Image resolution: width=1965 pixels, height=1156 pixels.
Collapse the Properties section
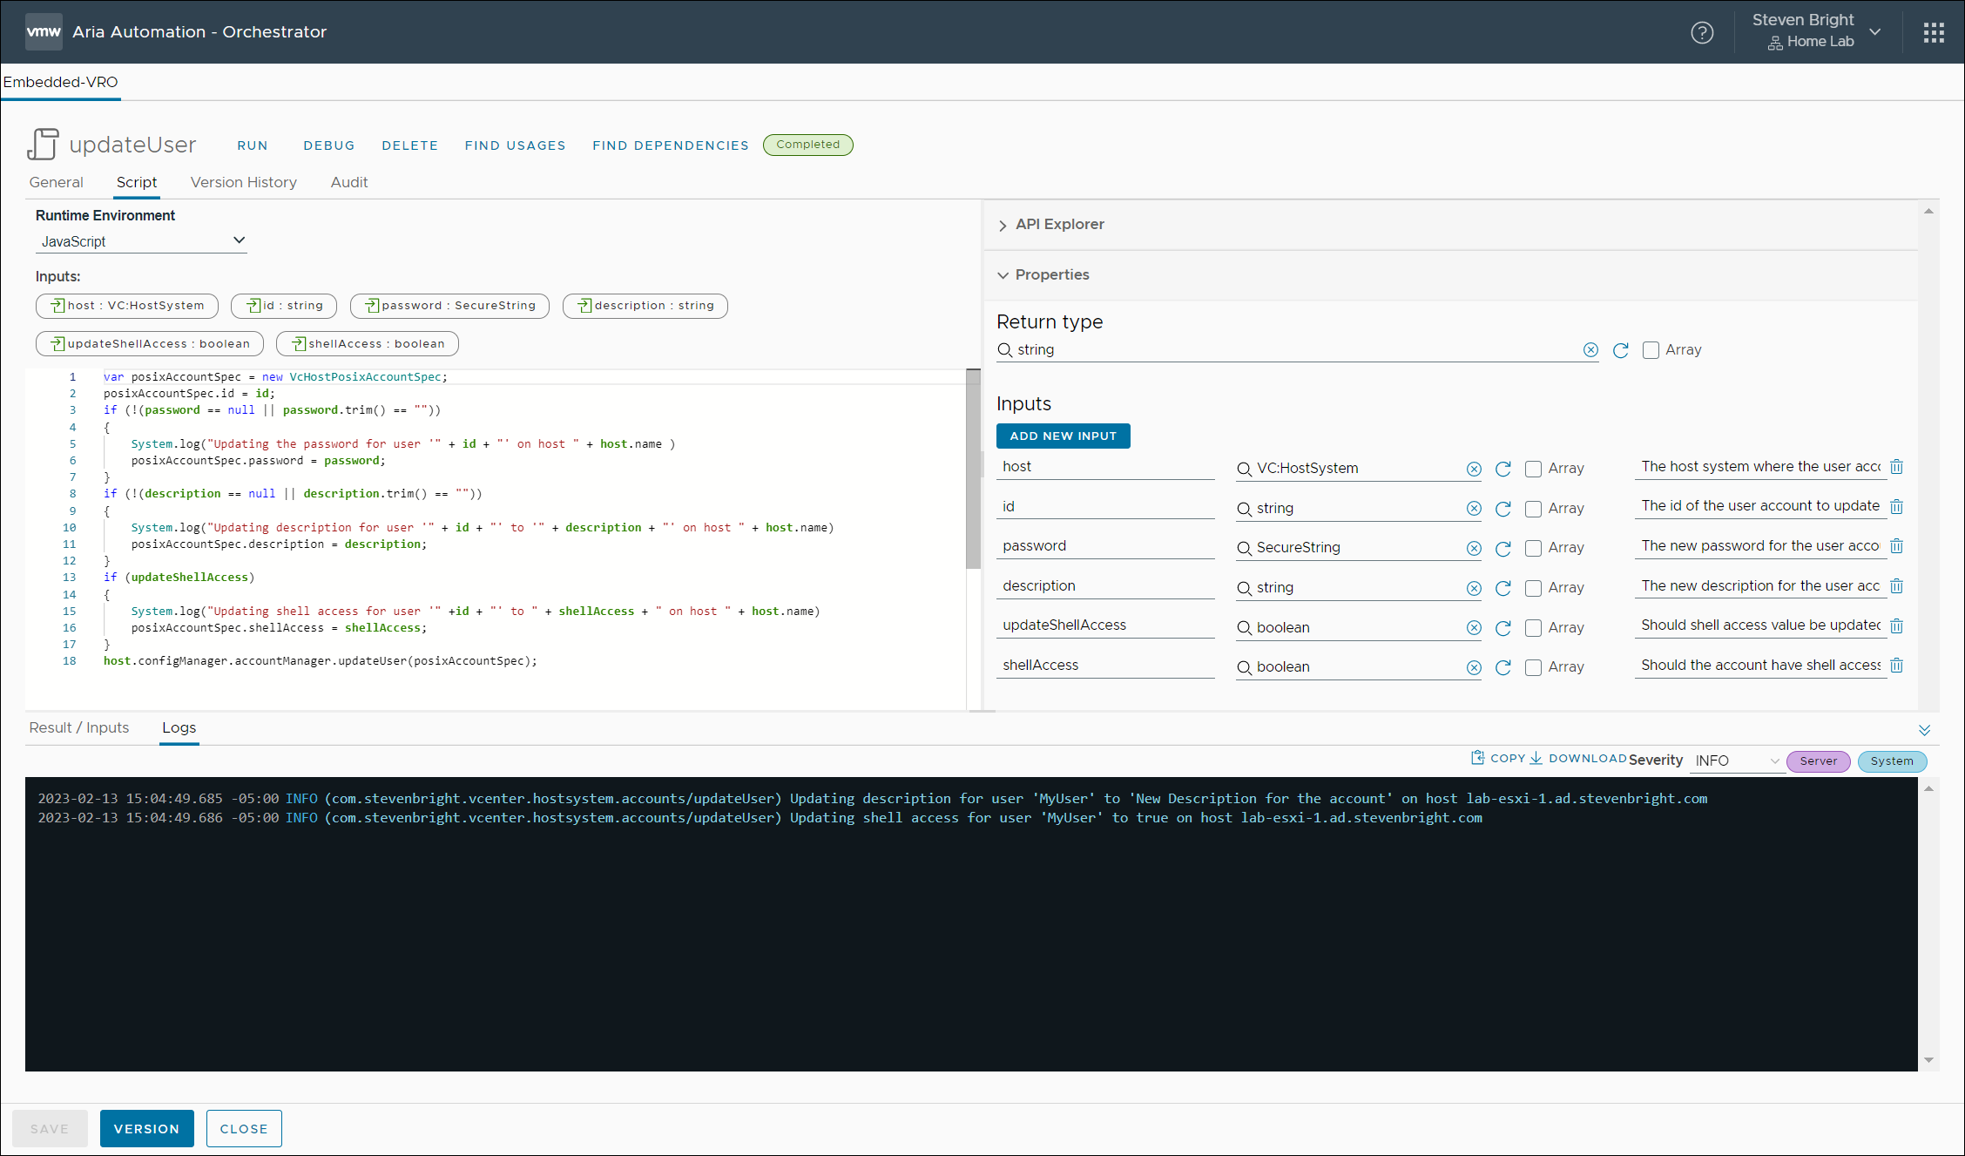1043,275
